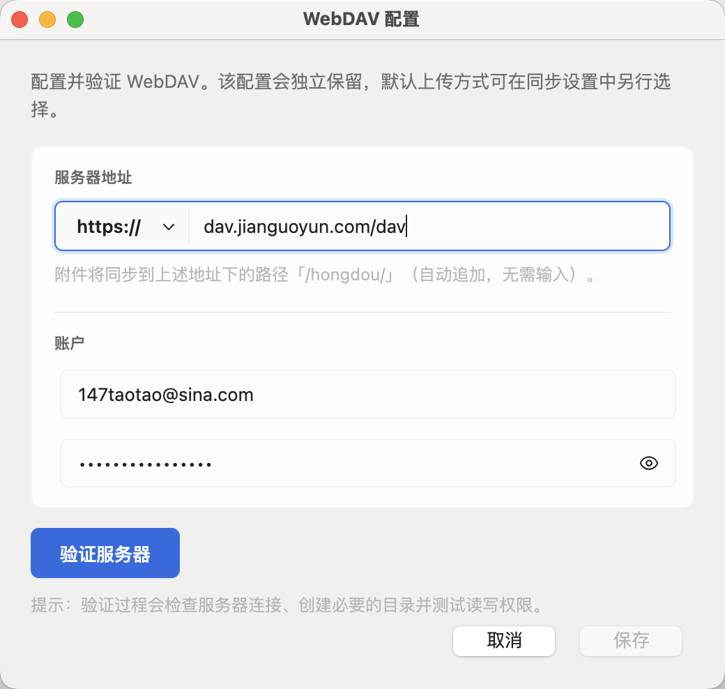The height and width of the screenshot is (689, 725).
Task: Click the disabled 保存 button
Action: coord(631,641)
